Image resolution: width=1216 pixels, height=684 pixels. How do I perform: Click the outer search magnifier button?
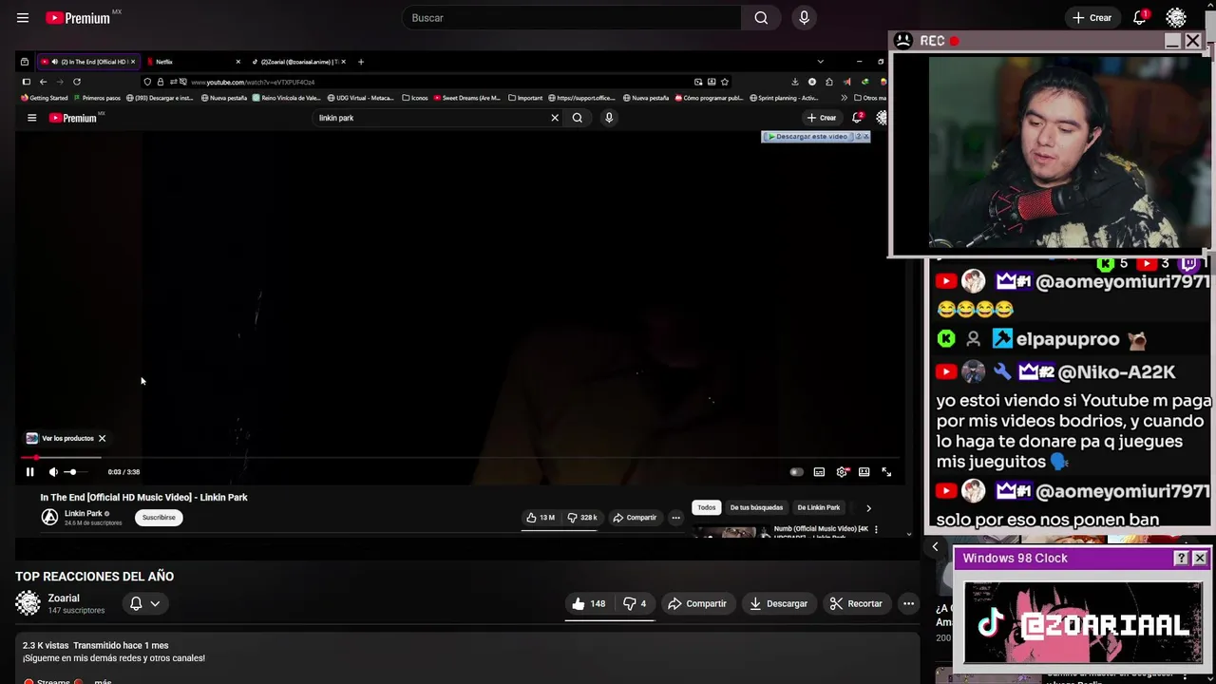point(761,17)
